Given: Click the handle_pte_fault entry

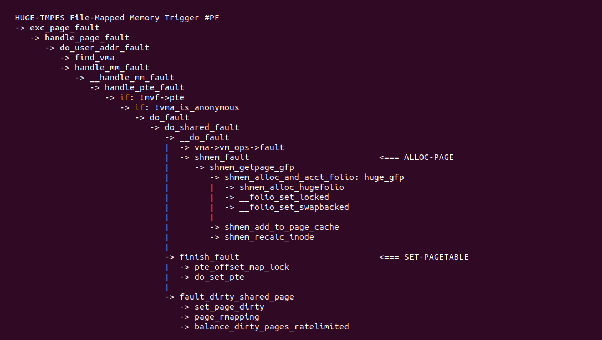Looking at the screenshot, I should pyautogui.click(x=144, y=87).
